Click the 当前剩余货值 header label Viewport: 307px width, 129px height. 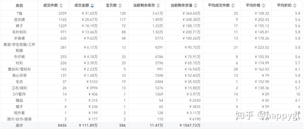tap(181, 5)
